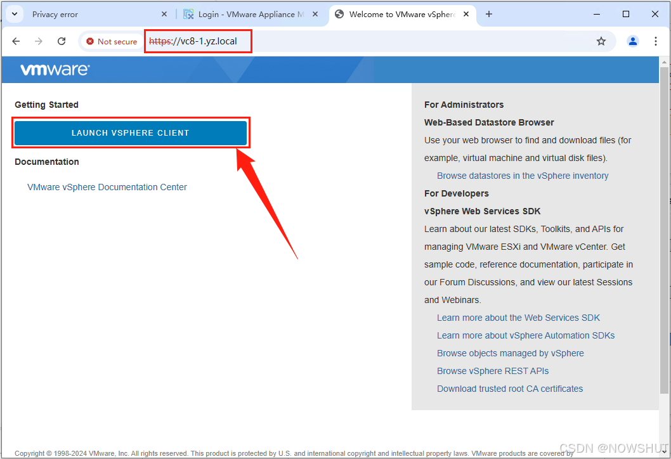Open Learn more about the Web Services SDK
This screenshot has height=459, width=671.
pyautogui.click(x=518, y=318)
